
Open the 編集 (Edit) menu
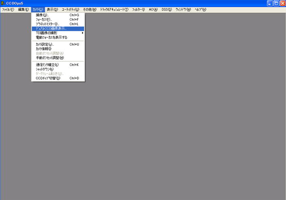pyautogui.click(x=23, y=9)
